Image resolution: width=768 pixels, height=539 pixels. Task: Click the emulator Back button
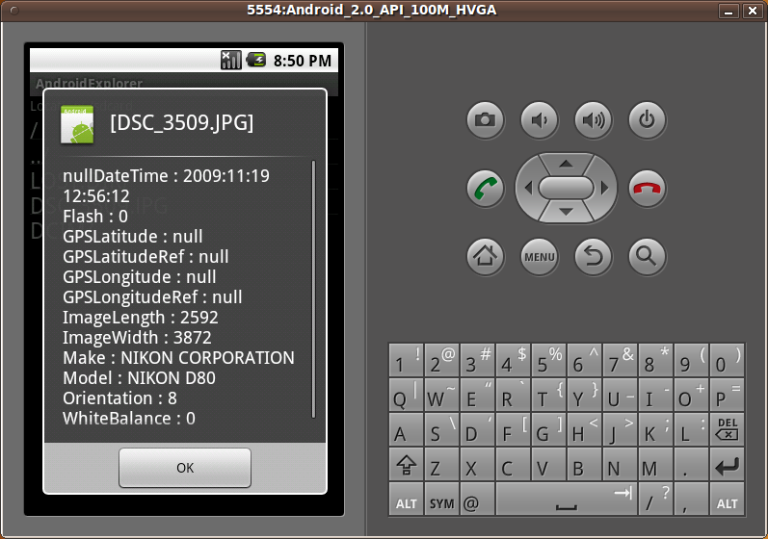pyautogui.click(x=594, y=256)
